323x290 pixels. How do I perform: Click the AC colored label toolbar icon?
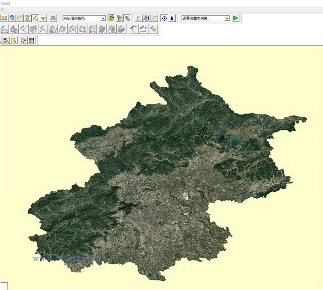click(x=6, y=40)
